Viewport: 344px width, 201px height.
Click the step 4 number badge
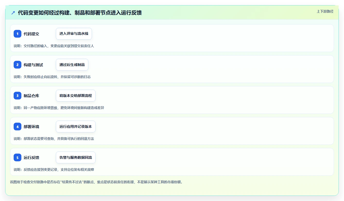coord(18,127)
